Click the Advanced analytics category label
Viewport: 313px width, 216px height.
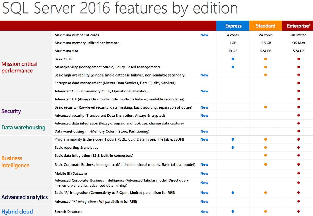click(25, 197)
